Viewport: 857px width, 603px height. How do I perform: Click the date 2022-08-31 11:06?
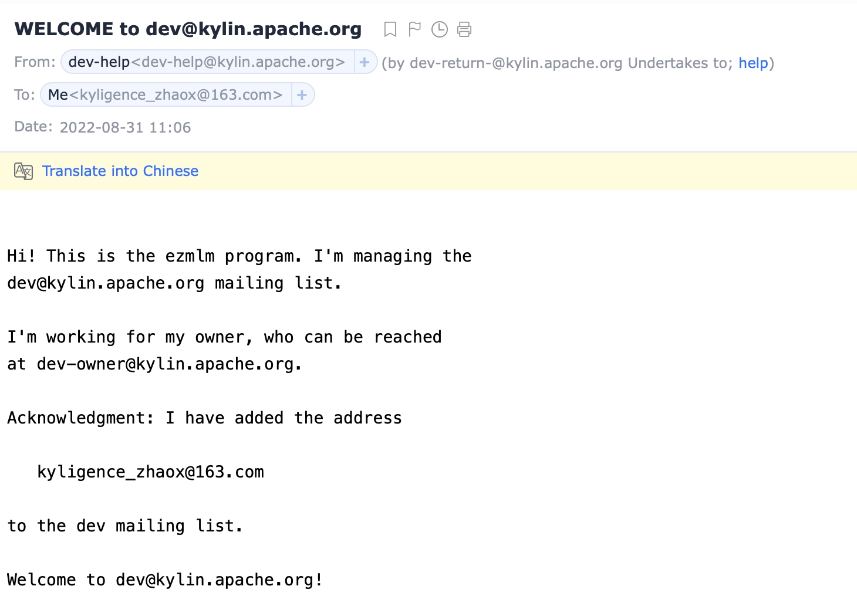click(x=125, y=128)
